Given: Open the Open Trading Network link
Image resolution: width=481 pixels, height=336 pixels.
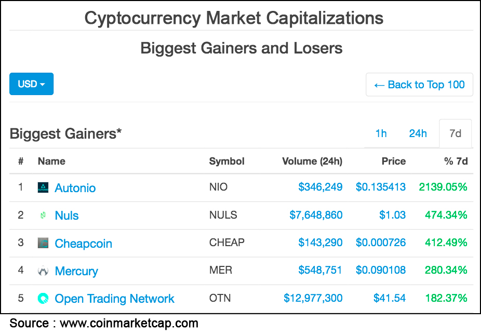Looking at the screenshot, I should [x=114, y=299].
